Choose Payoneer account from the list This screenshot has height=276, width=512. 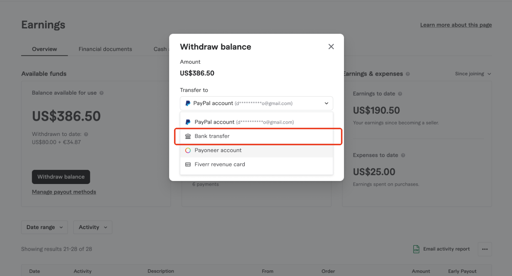(256, 150)
